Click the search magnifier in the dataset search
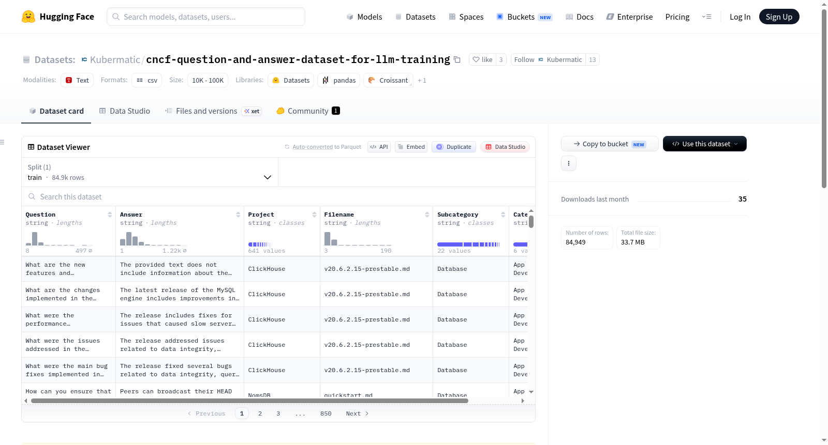This screenshot has width=828, height=445. [32, 196]
